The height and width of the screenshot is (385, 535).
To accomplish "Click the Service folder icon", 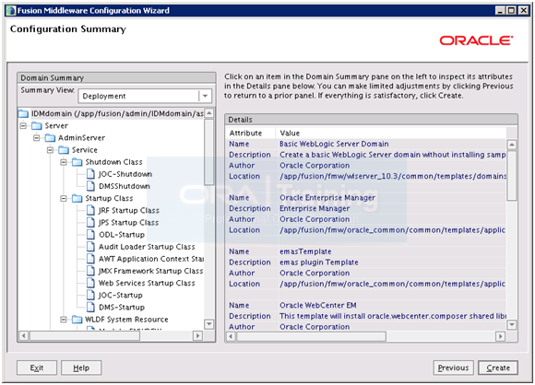I will click(x=64, y=150).
